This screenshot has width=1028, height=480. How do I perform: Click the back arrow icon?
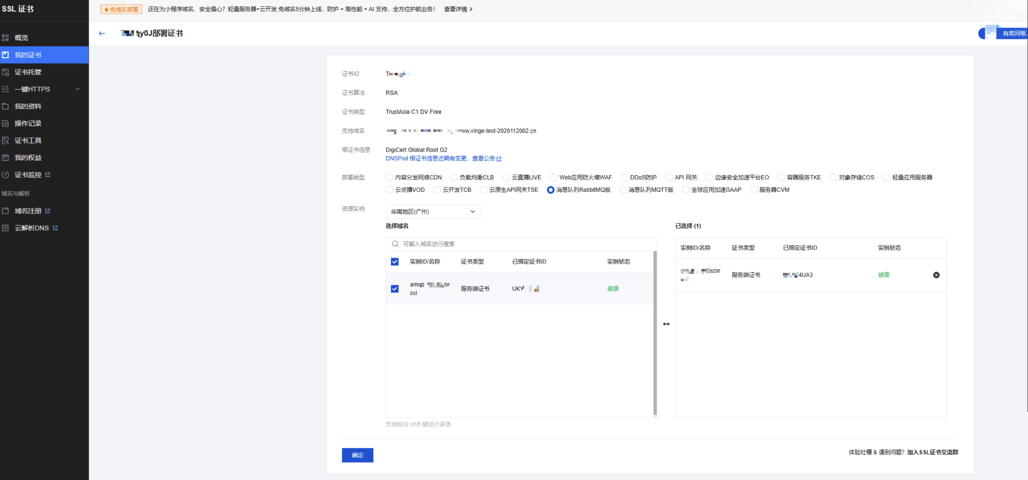102,34
